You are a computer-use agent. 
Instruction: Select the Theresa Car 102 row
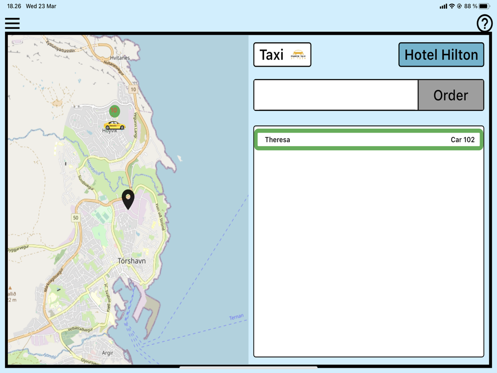click(369, 140)
